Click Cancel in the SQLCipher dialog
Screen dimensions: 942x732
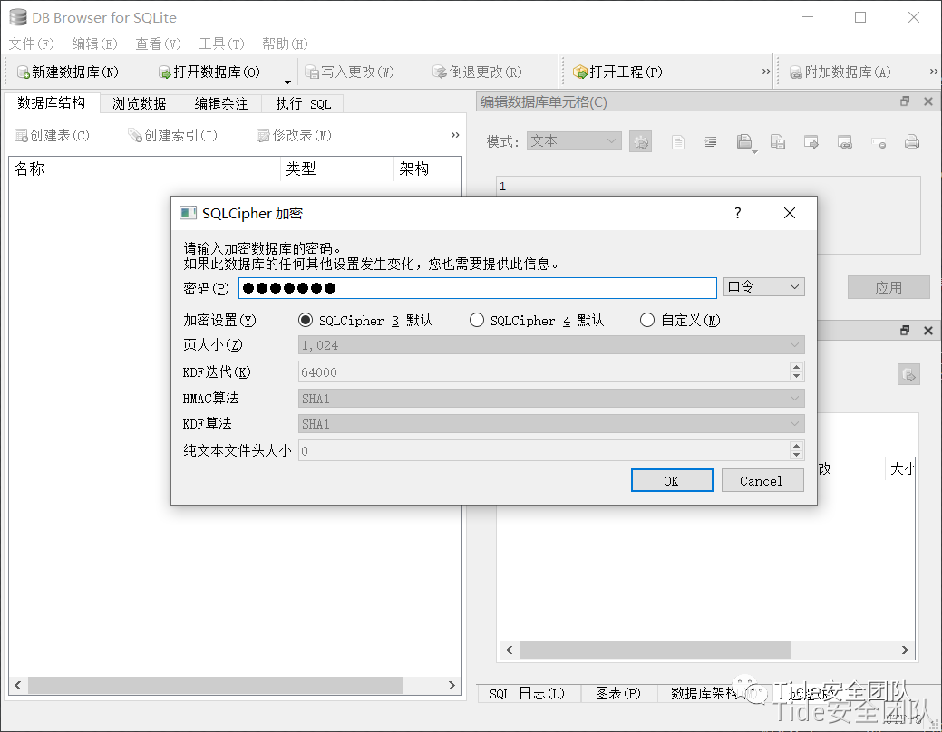(x=762, y=480)
